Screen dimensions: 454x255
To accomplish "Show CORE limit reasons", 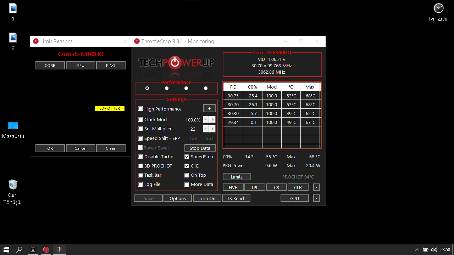I will tap(50, 66).
